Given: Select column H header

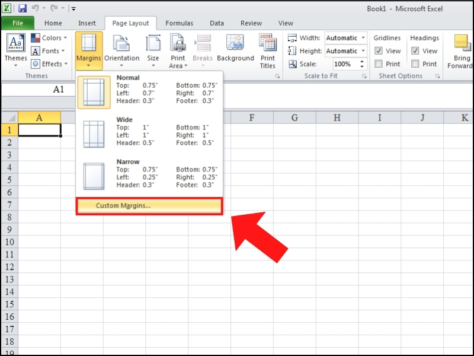Looking at the screenshot, I should [x=337, y=117].
